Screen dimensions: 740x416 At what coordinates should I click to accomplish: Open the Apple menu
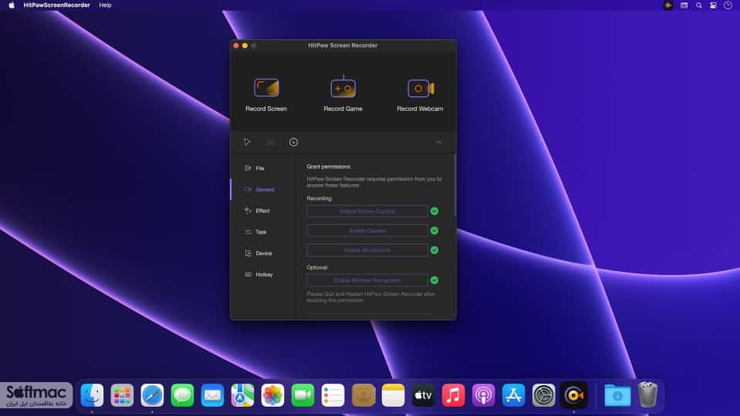12,5
